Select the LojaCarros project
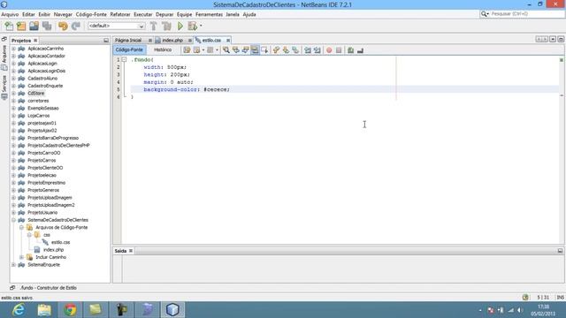This screenshot has height=318, width=566. (39, 116)
